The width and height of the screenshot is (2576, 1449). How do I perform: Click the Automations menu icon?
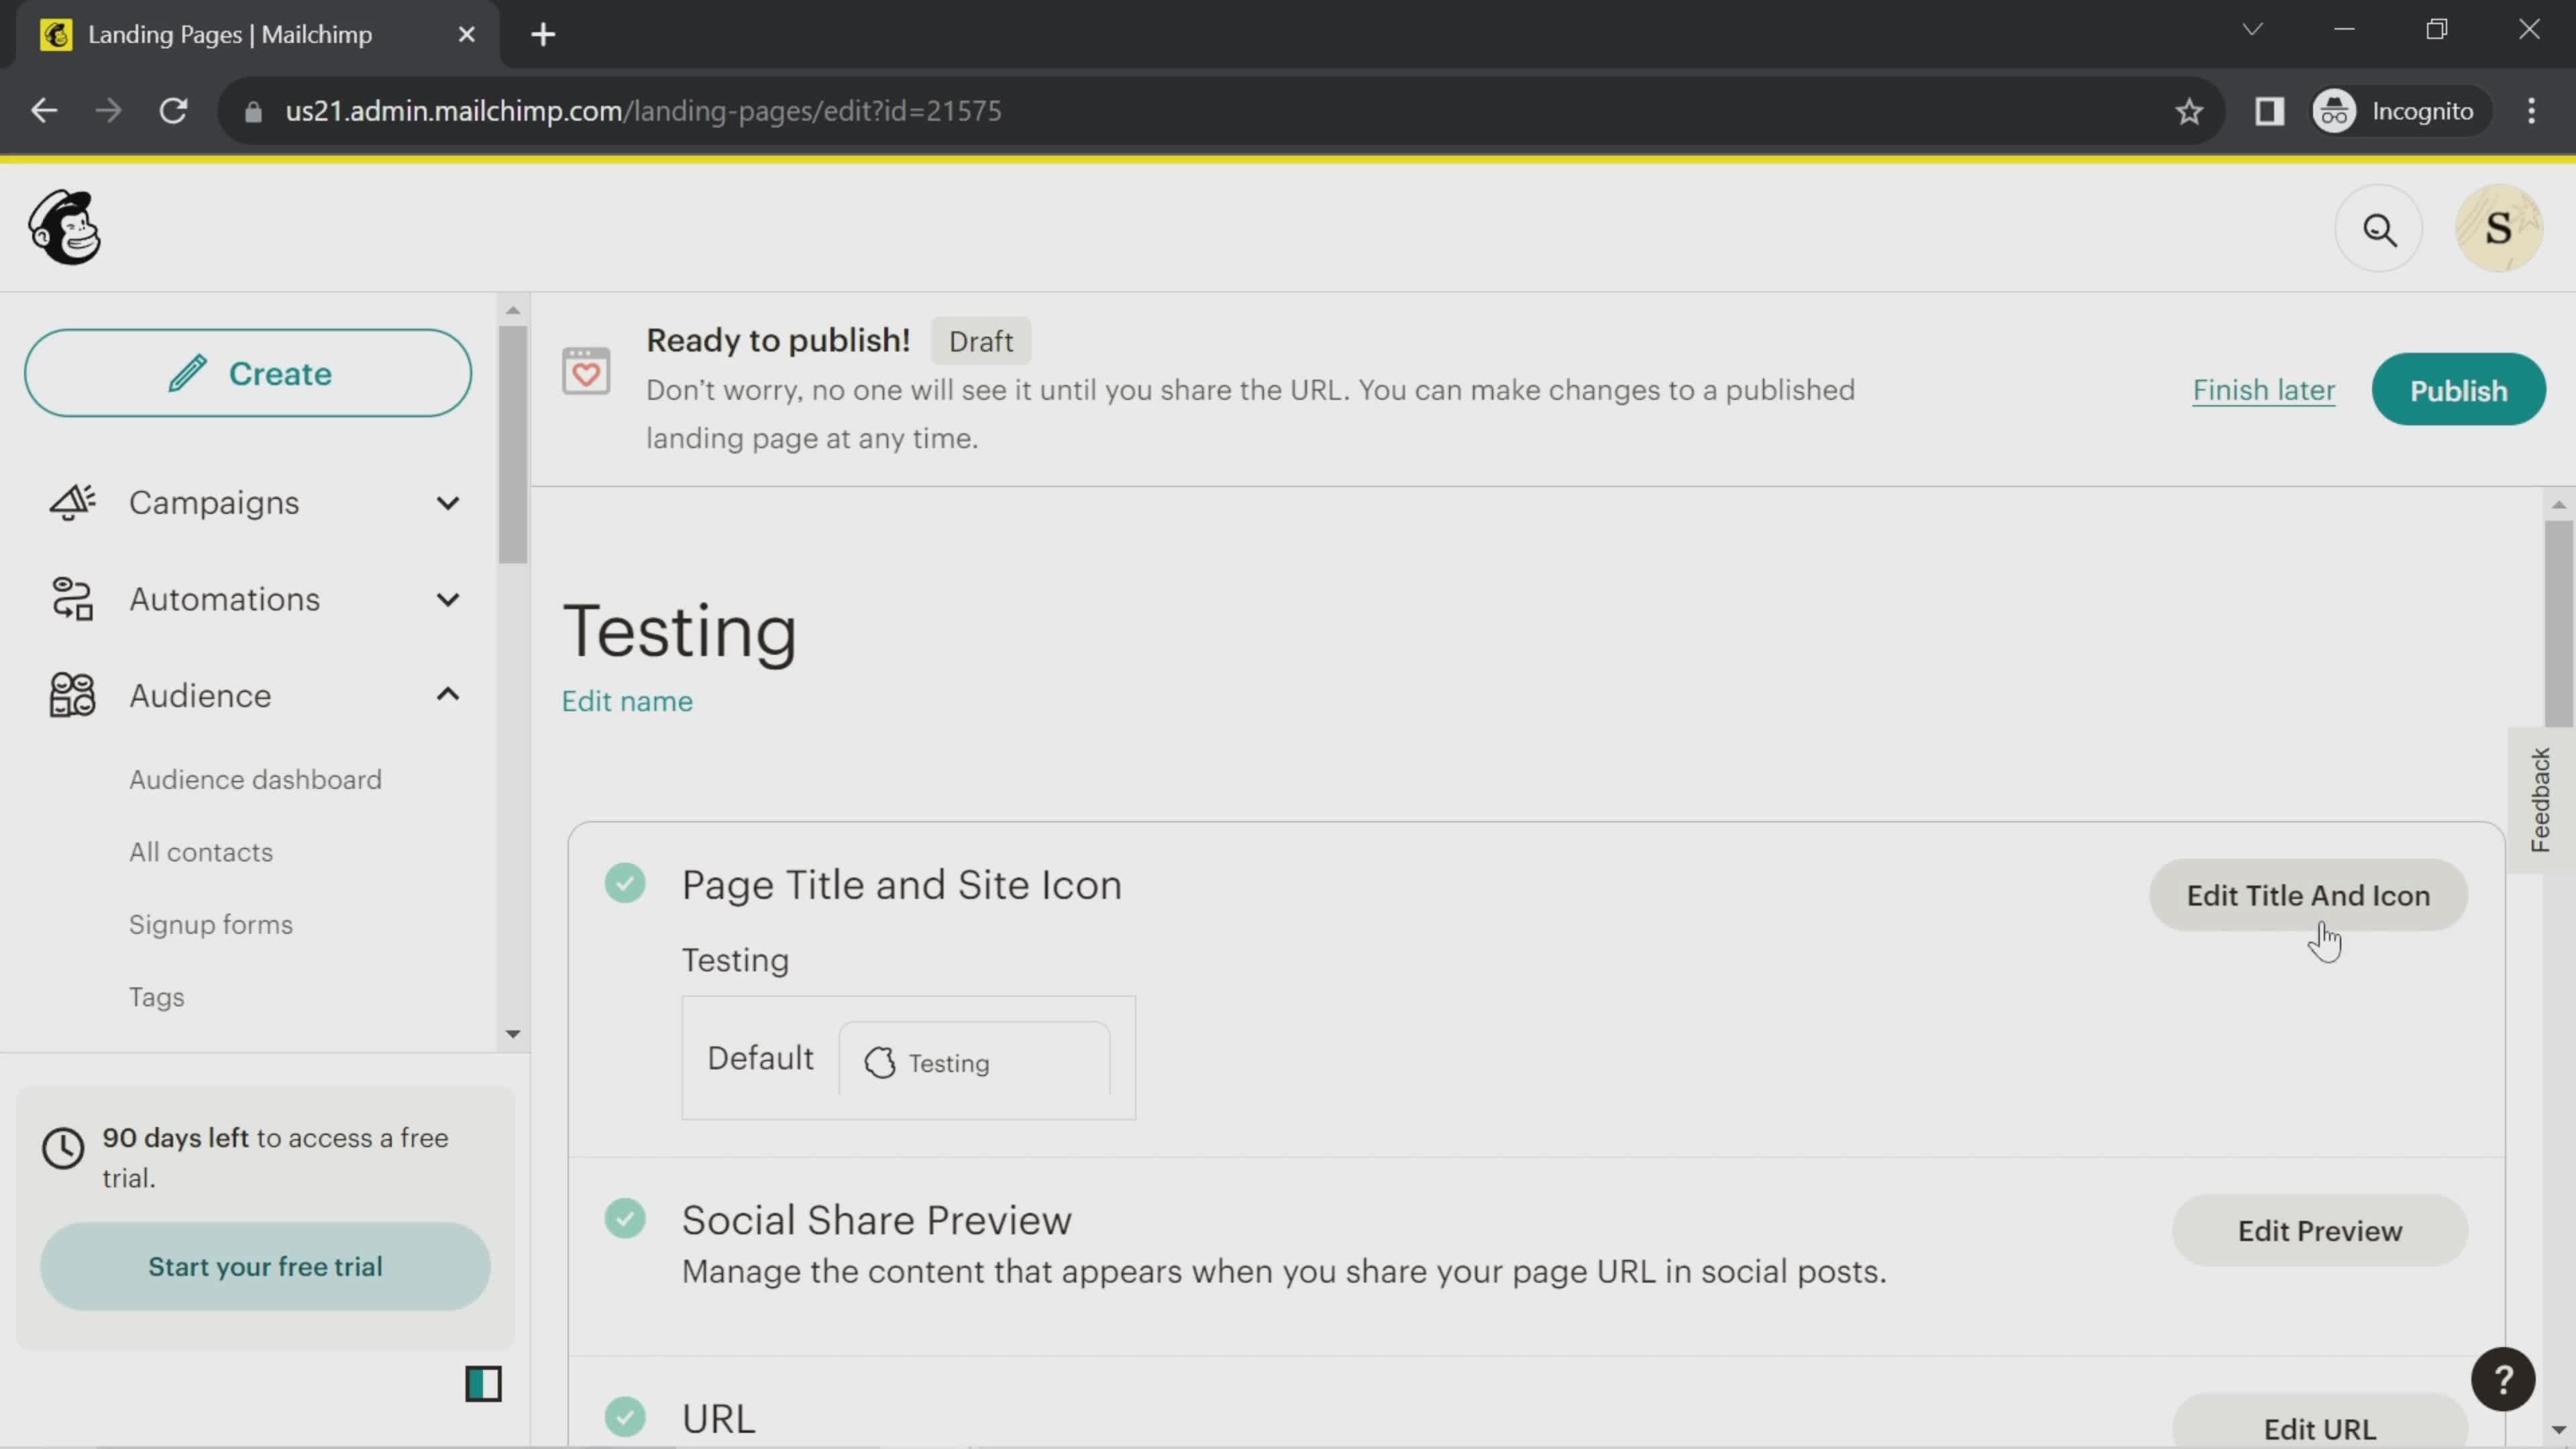pos(70,598)
